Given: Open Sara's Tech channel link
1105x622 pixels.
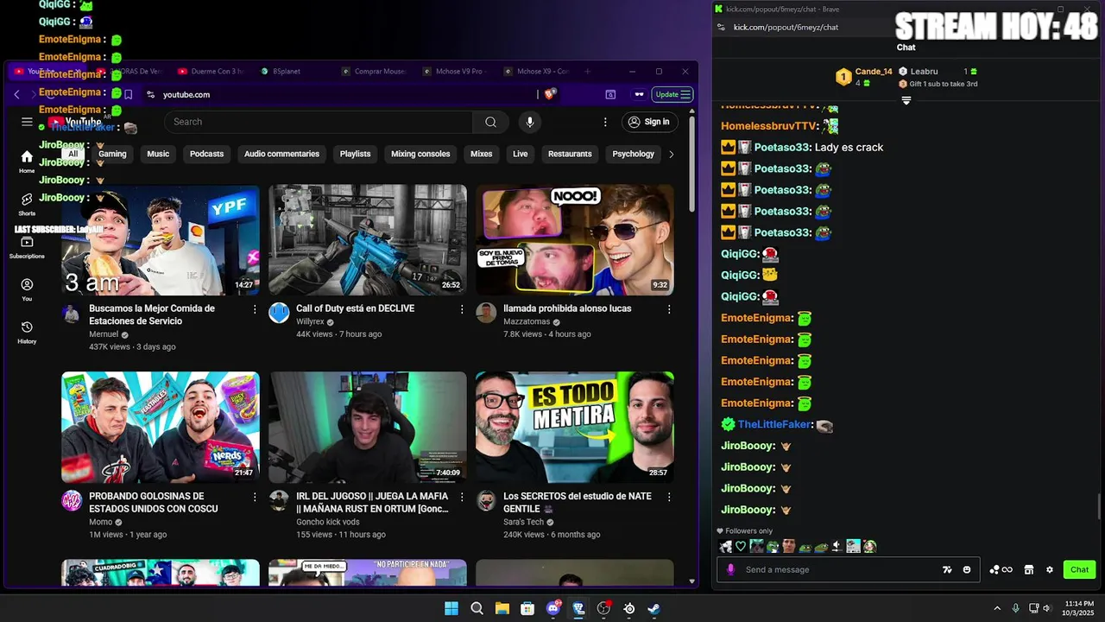Looking at the screenshot, I should (x=523, y=522).
